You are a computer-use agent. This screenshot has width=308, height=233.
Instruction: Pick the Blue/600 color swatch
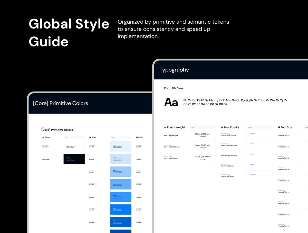click(x=121, y=222)
